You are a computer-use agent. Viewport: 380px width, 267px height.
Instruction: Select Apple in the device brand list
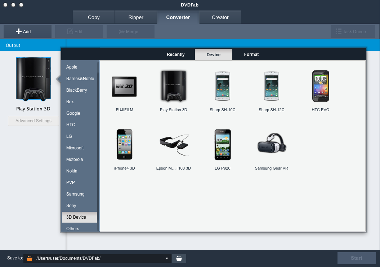click(80, 67)
